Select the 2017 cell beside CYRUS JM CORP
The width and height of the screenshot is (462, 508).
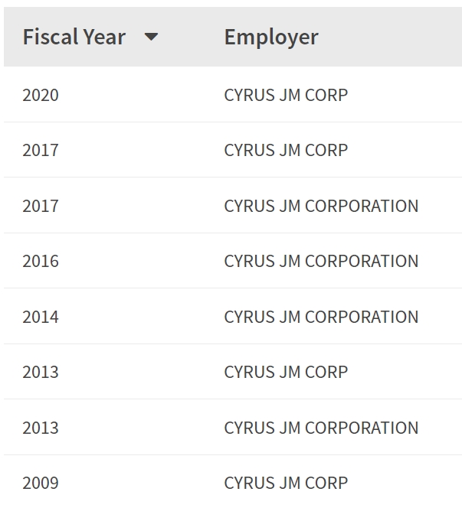41,150
